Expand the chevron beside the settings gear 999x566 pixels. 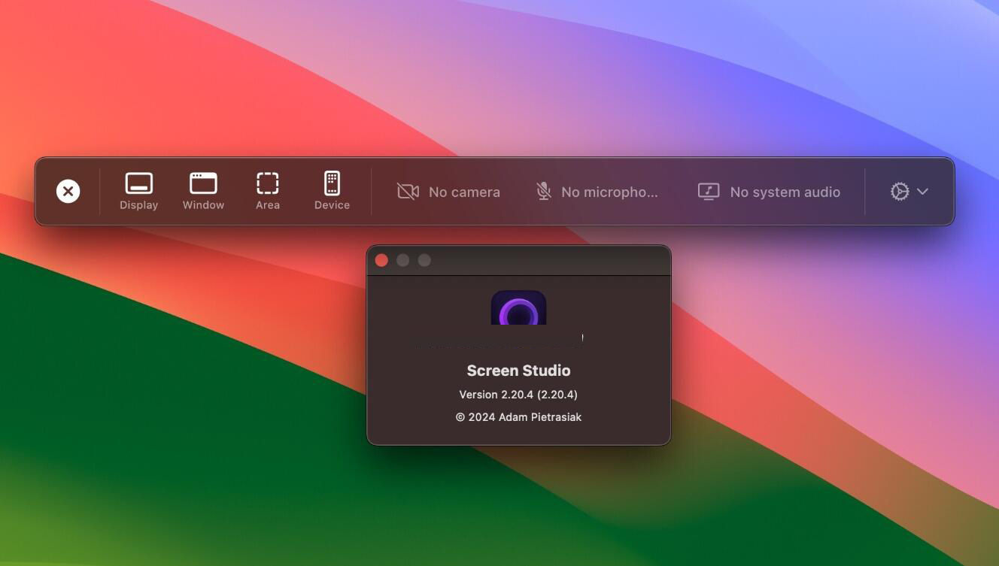tap(922, 192)
